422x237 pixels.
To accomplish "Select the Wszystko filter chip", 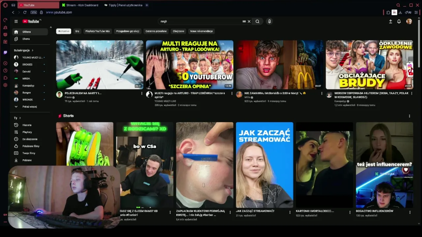I will click(64, 31).
